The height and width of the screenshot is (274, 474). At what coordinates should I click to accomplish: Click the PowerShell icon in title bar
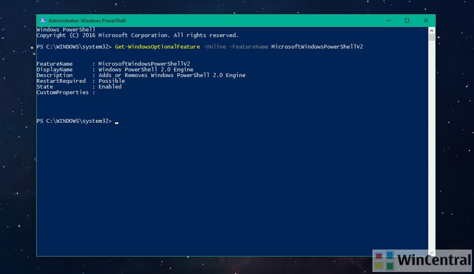43,20
